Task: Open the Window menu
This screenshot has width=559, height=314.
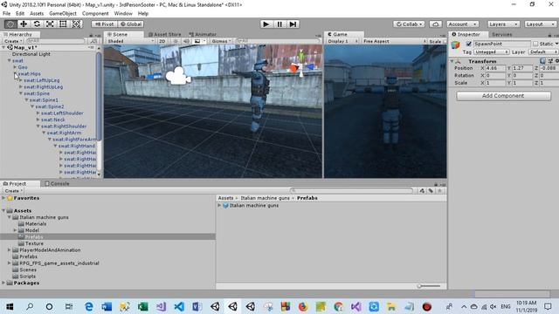Action: [123, 14]
